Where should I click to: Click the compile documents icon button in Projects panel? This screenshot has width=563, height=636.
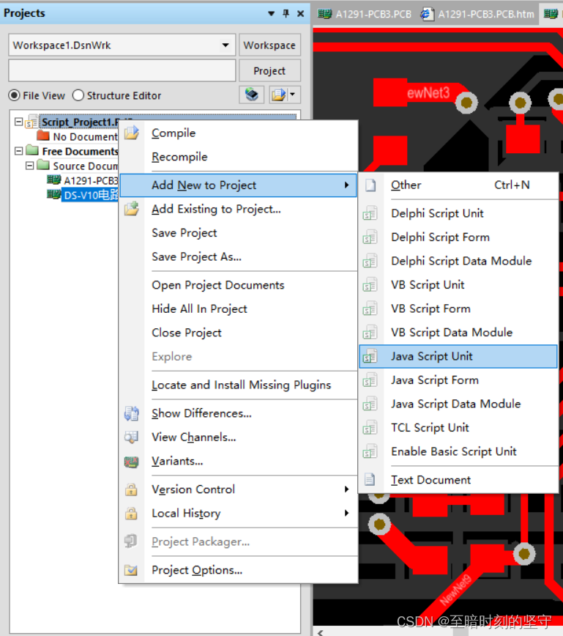click(x=279, y=95)
